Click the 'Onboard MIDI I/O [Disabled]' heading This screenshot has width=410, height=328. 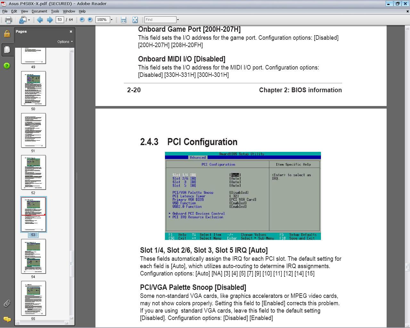(x=182, y=59)
